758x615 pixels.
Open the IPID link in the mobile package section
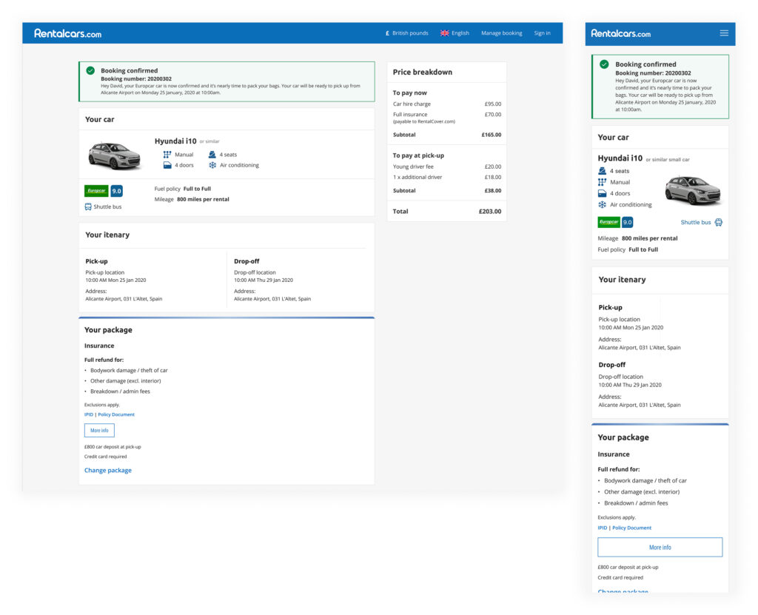[x=602, y=528]
